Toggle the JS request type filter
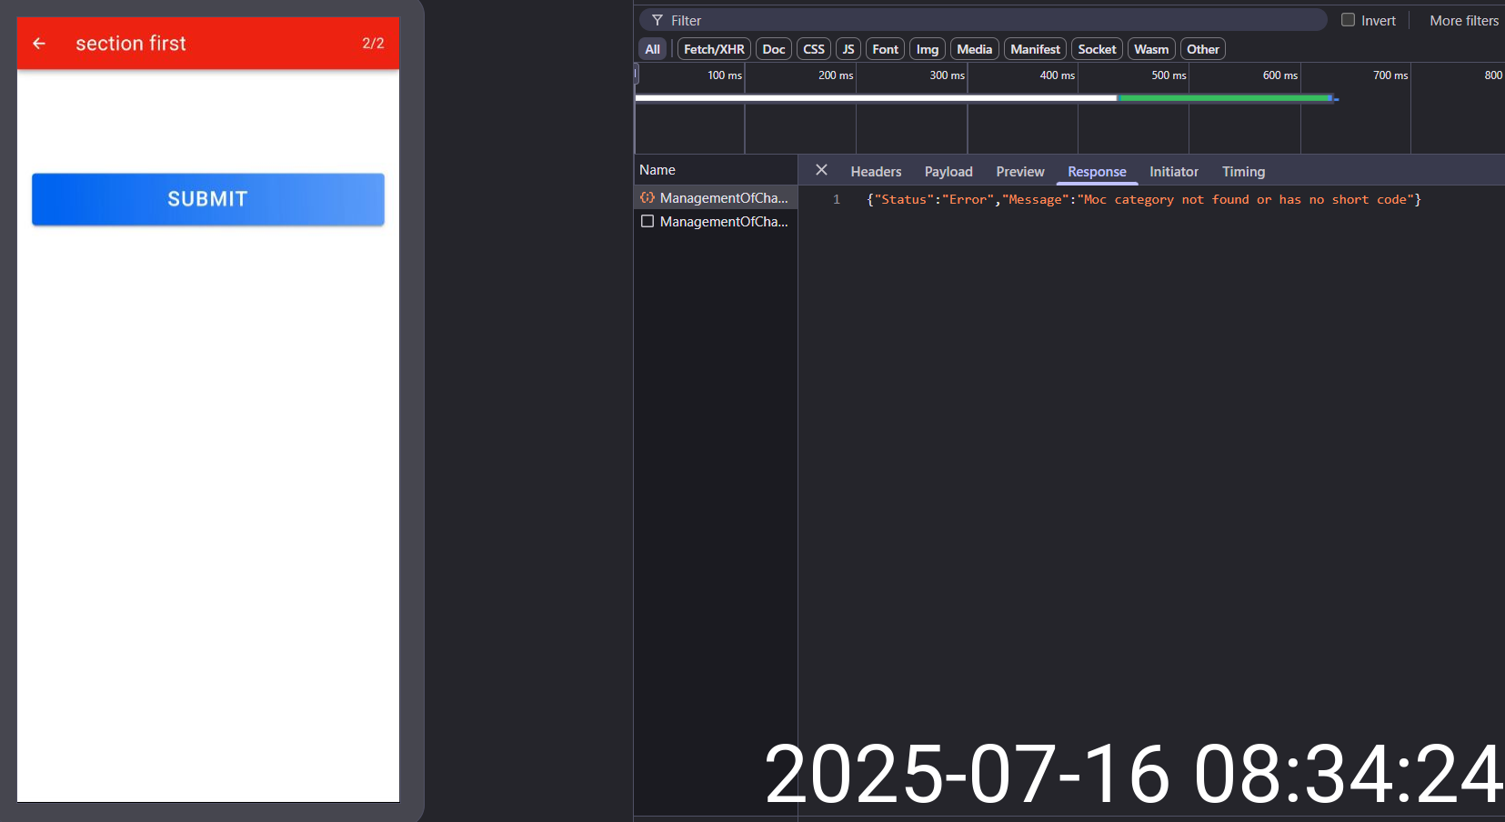Screen dimensions: 1505x822 tap(848, 49)
